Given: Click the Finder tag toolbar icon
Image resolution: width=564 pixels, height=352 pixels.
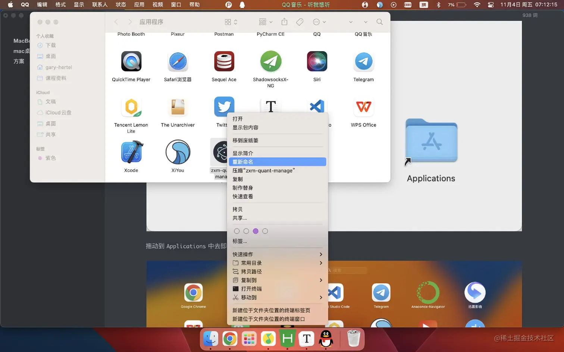Looking at the screenshot, I should point(300,22).
